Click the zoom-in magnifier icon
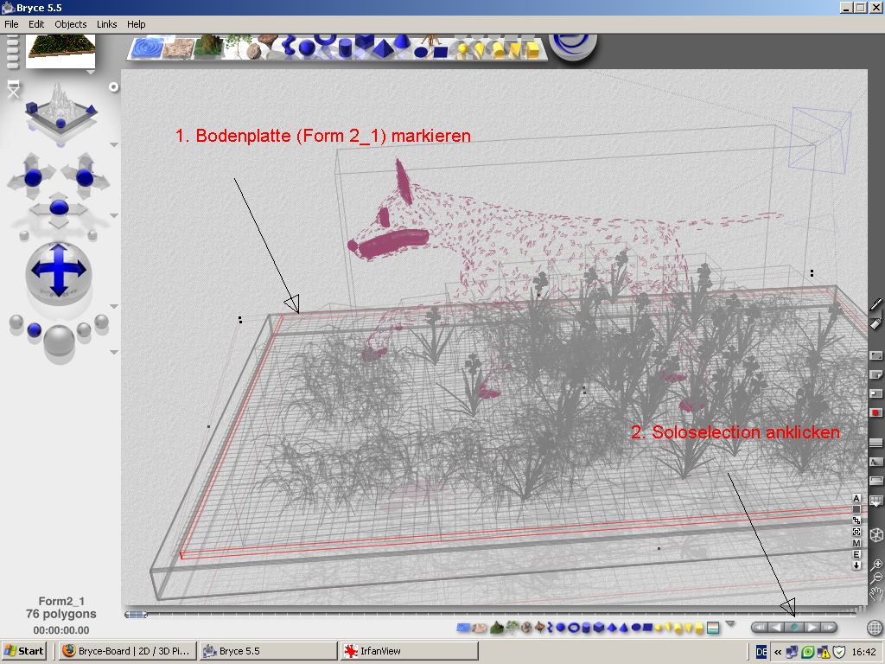 click(x=876, y=564)
